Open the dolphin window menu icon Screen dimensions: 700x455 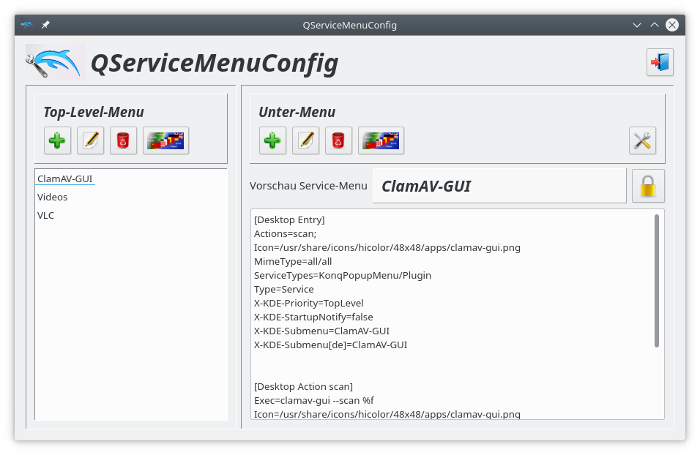point(27,25)
